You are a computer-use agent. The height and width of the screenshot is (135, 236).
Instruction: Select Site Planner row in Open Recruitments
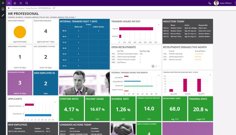pyautogui.click(x=135, y=62)
